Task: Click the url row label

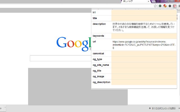Action: 94,42
